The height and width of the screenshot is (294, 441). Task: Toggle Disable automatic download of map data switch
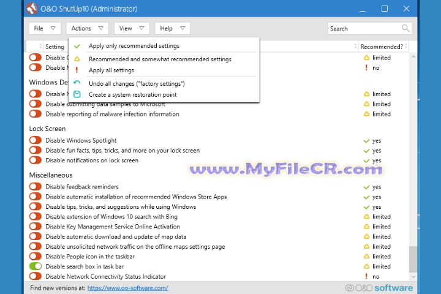pyautogui.click(x=36, y=236)
